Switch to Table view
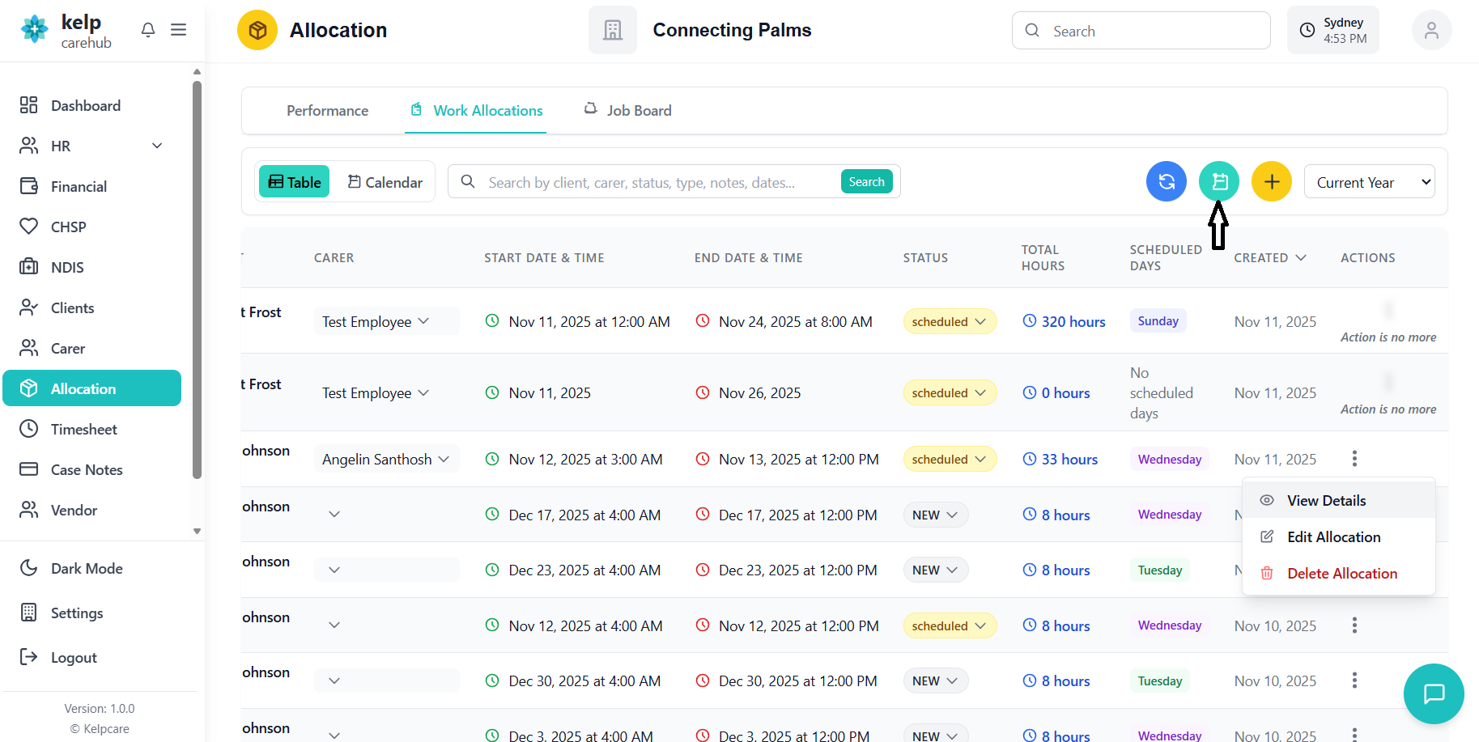Viewport: 1479px width, 742px height. (x=295, y=182)
